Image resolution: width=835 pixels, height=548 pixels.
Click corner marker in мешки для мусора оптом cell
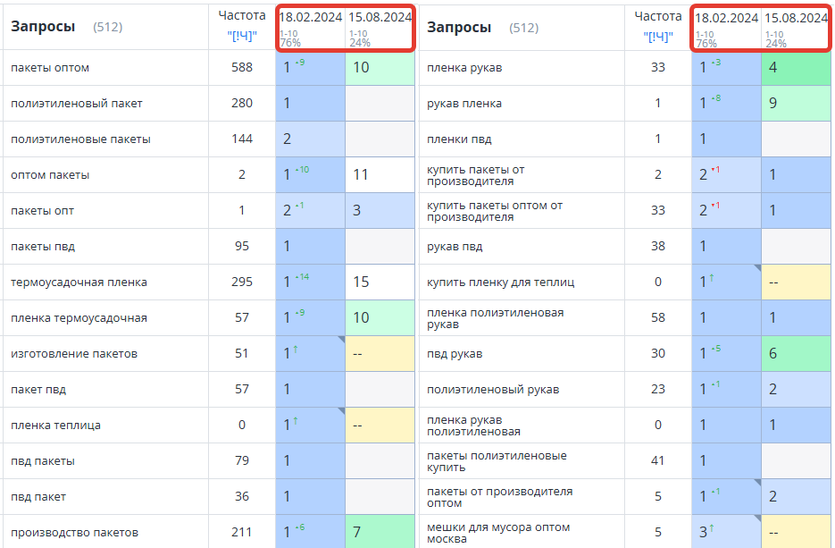pyautogui.click(x=756, y=518)
